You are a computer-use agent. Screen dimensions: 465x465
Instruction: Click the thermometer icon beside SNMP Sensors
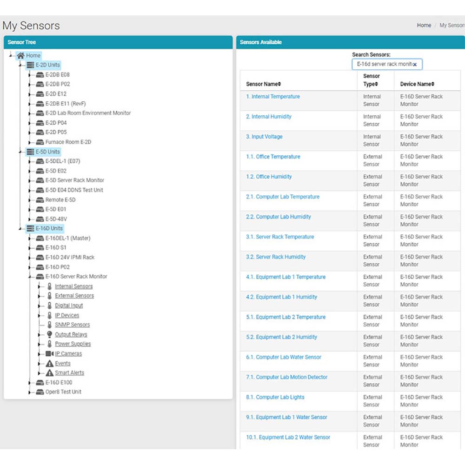pyautogui.click(x=50, y=325)
